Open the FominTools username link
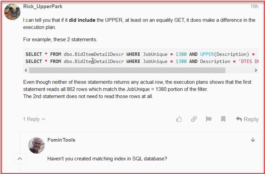Screen dimensions: 265x174 [x=61, y=140]
